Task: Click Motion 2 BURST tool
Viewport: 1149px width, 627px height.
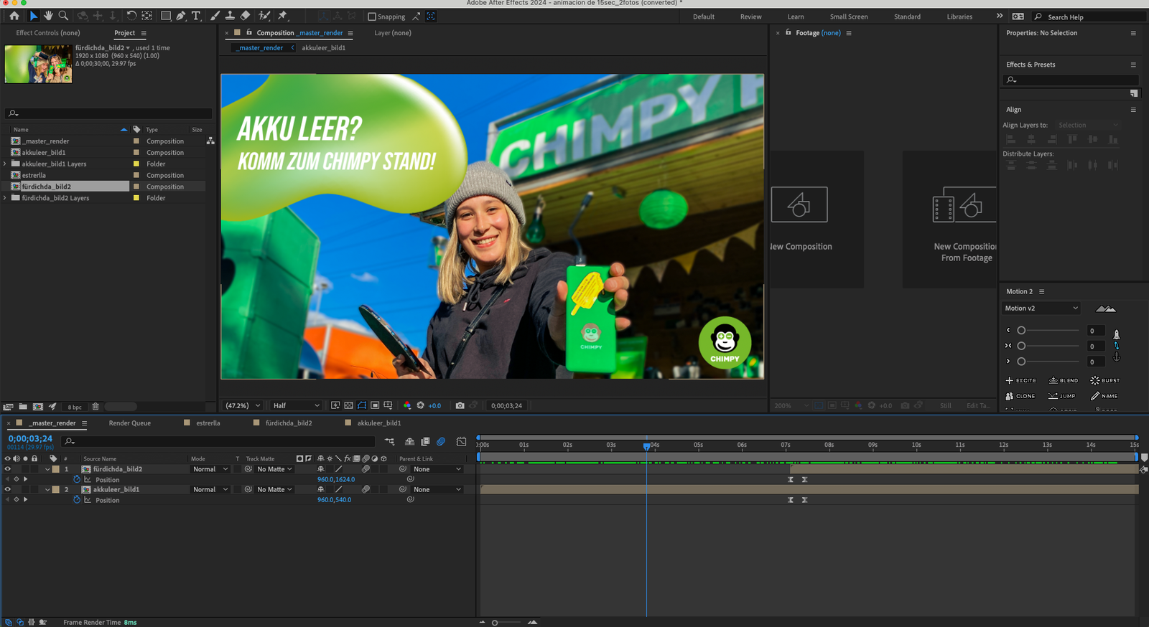Action: click(x=1104, y=380)
